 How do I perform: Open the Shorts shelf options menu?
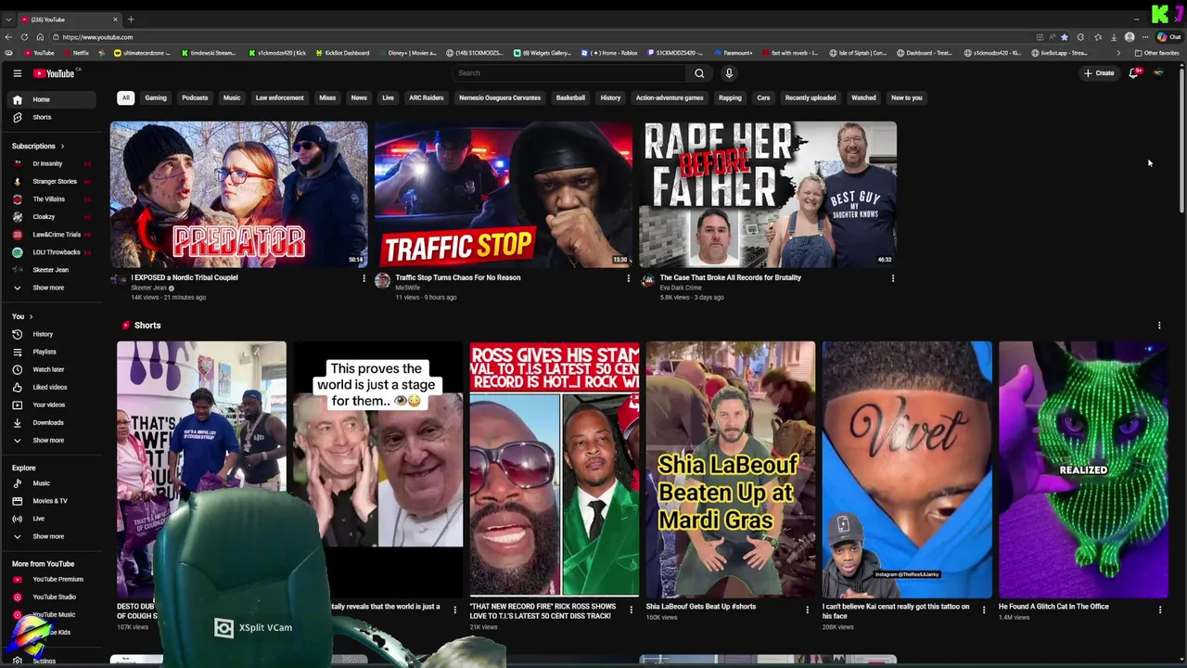(1159, 326)
